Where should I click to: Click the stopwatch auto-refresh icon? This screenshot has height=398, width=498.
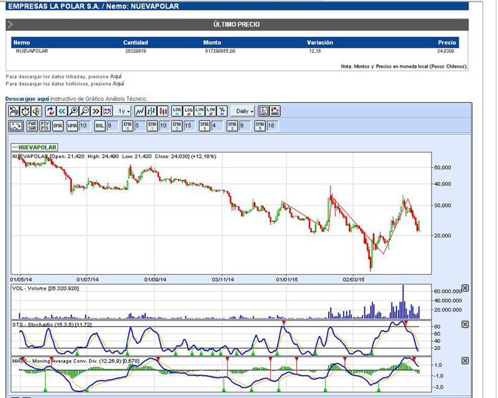click(x=25, y=111)
